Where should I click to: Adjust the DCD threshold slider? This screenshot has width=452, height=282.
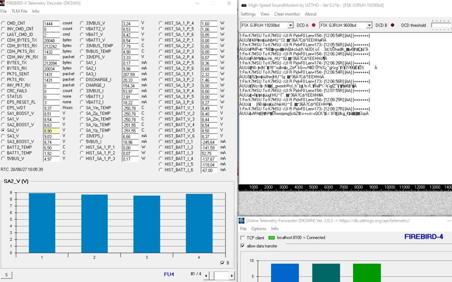[x=441, y=25]
